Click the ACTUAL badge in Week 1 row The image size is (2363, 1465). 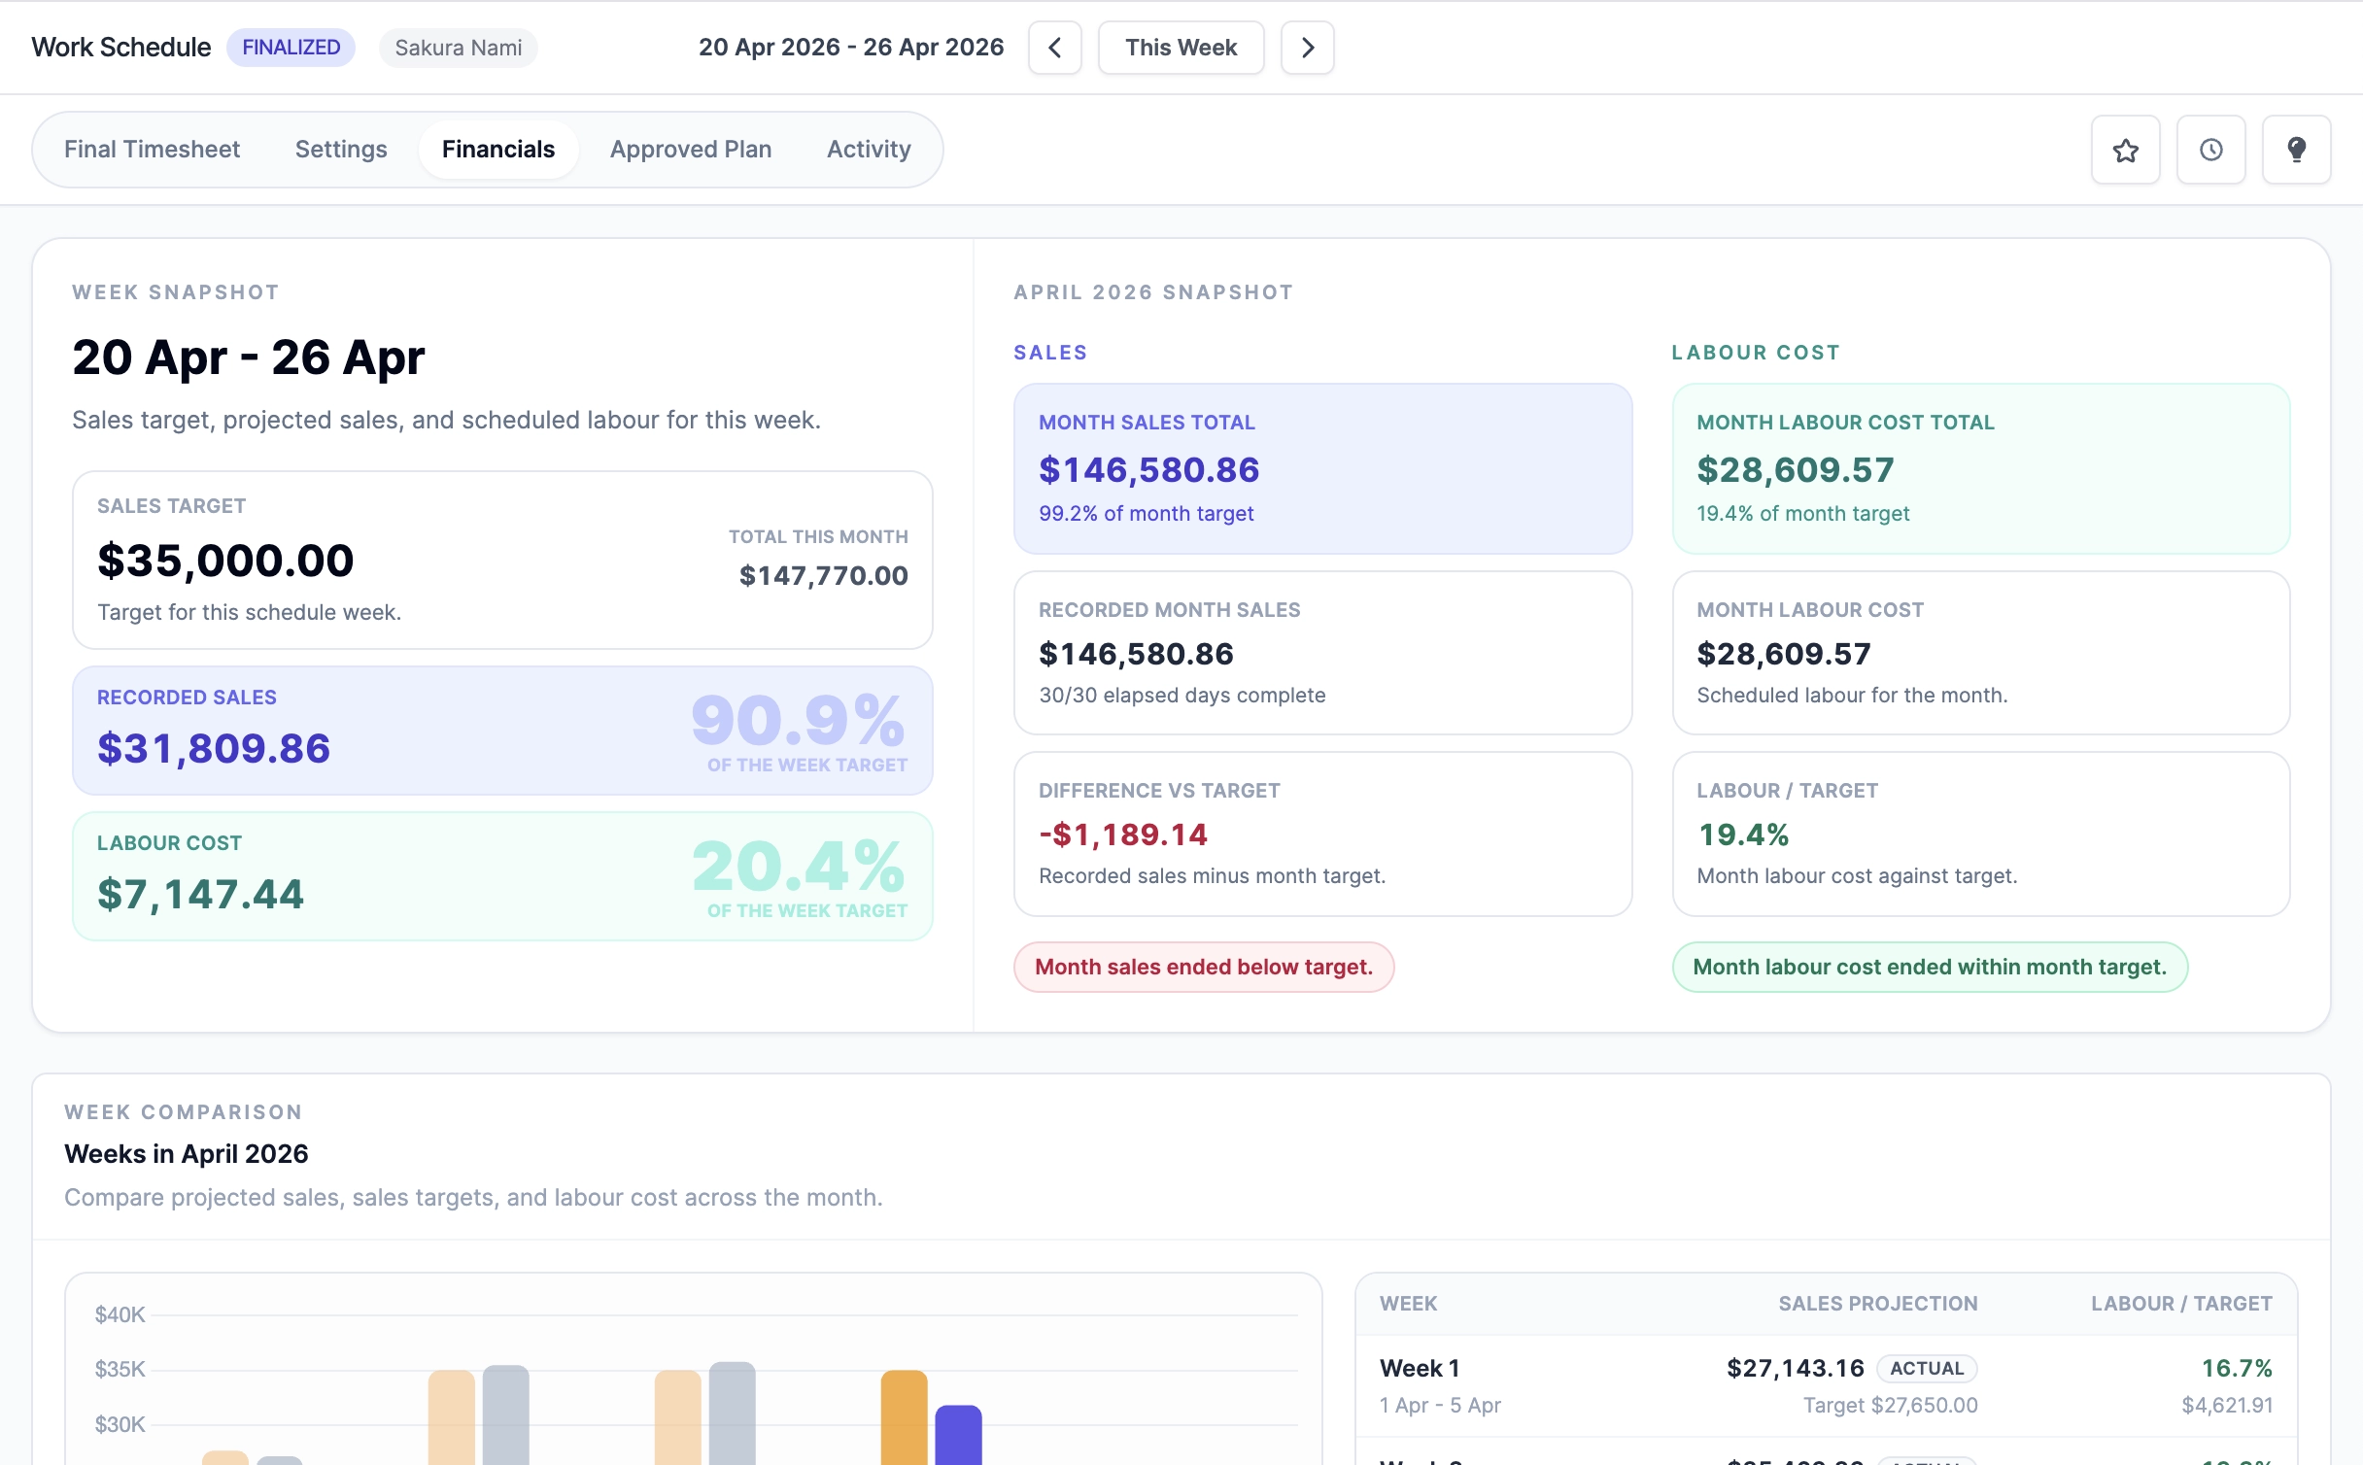click(x=1927, y=1369)
